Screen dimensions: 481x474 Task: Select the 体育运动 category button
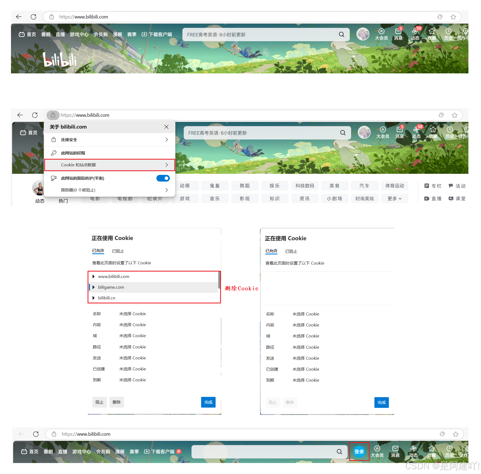(394, 186)
